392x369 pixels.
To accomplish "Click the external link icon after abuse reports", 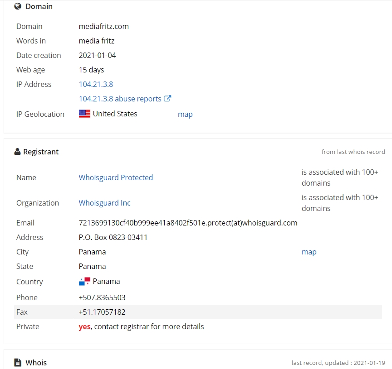I will coord(167,98).
